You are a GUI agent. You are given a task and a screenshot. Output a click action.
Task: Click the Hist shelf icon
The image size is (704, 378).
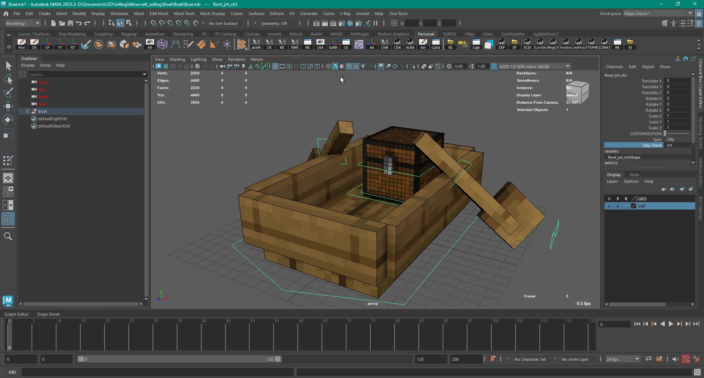pos(22,44)
